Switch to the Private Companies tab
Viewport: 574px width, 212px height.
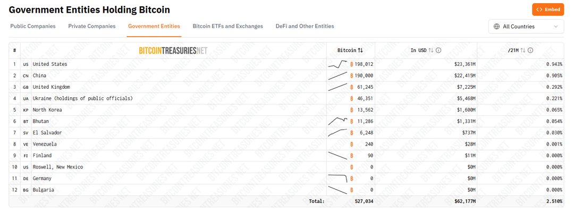pos(92,26)
